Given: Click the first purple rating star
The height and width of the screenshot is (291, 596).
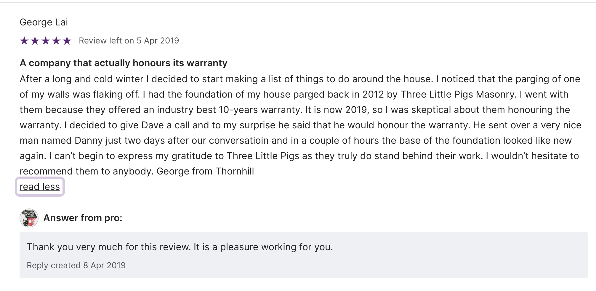Looking at the screenshot, I should (x=24, y=41).
